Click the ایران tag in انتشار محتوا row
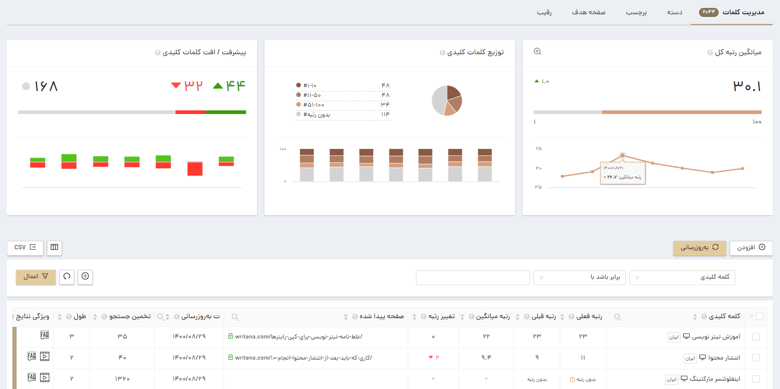The height and width of the screenshot is (389, 780). (x=690, y=358)
